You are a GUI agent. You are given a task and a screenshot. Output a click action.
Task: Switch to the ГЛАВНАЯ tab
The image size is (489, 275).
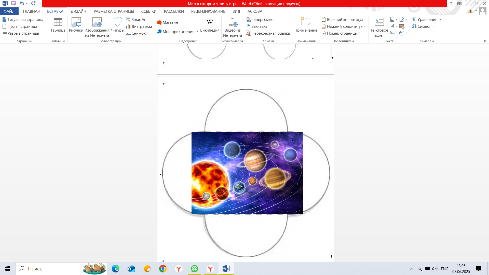[x=31, y=11]
